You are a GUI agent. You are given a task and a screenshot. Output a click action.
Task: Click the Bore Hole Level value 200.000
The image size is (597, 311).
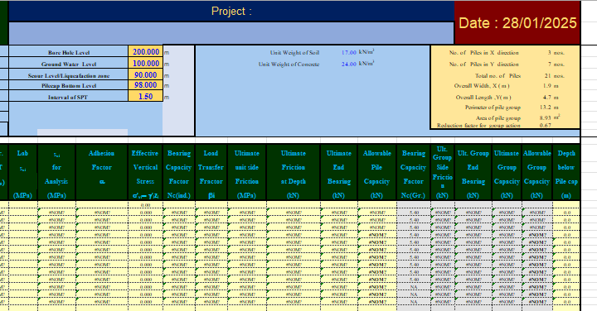(x=146, y=51)
